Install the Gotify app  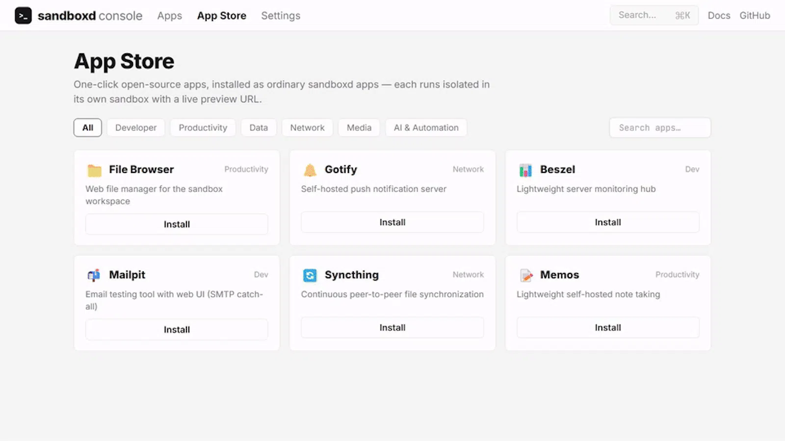392,222
